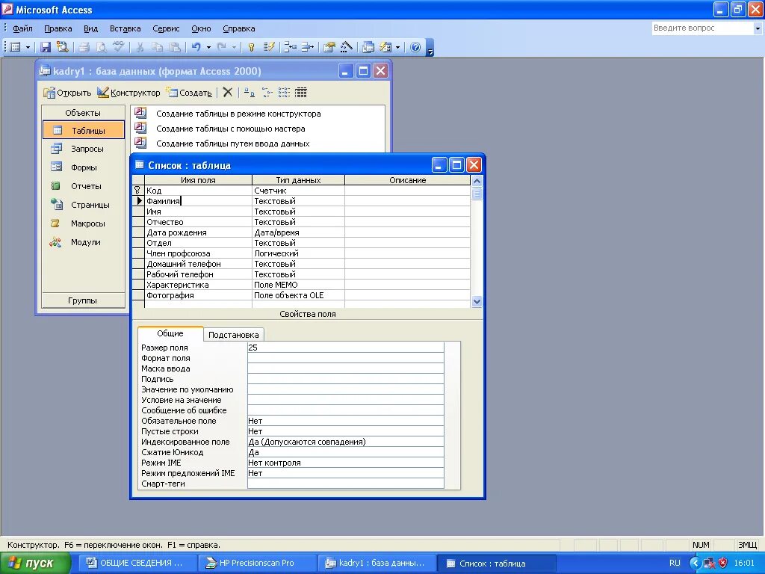Expand the help question box dropdown

758,28
